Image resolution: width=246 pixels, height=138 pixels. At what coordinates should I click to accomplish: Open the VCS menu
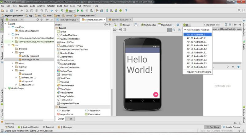click(79, 6)
